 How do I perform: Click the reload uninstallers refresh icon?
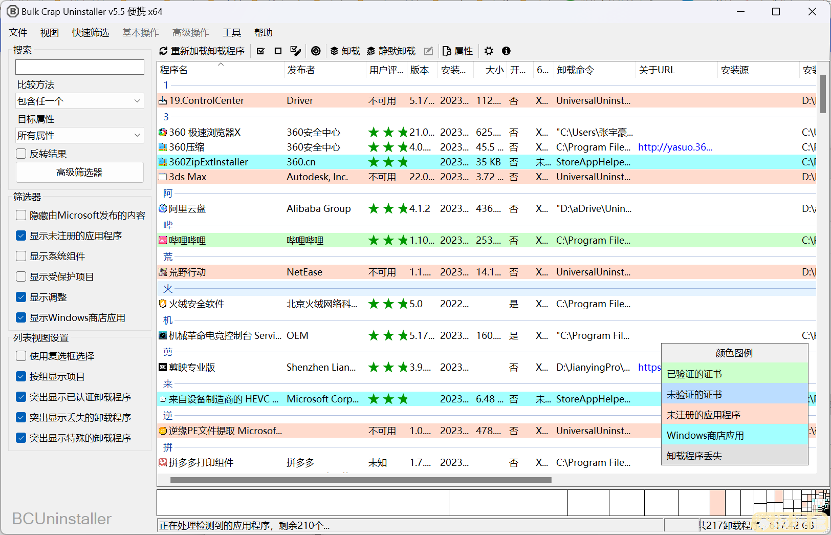tap(164, 51)
